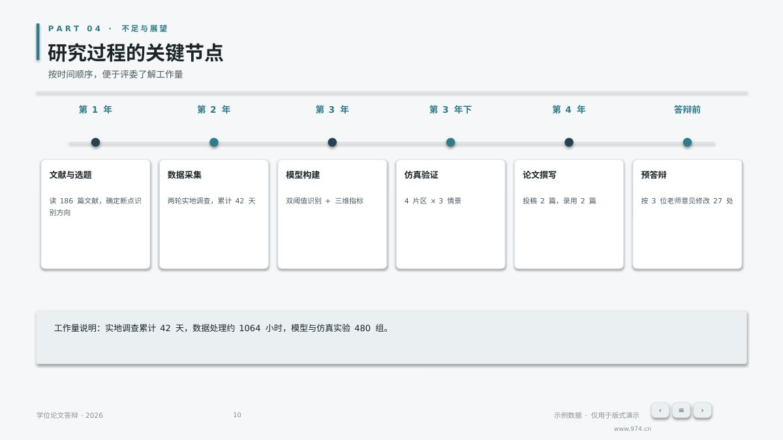Click the text 4 片区 × 3 情景

(x=433, y=201)
